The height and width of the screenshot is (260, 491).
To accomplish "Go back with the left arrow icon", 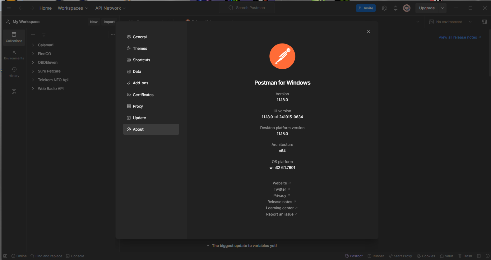I will coord(21,8).
